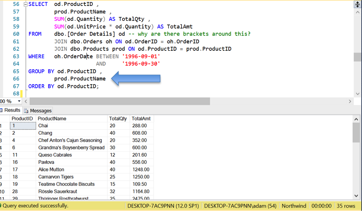Select Teatime Chocolate Biscuits cell
This screenshot has height=211, width=362.
(x=72, y=184)
